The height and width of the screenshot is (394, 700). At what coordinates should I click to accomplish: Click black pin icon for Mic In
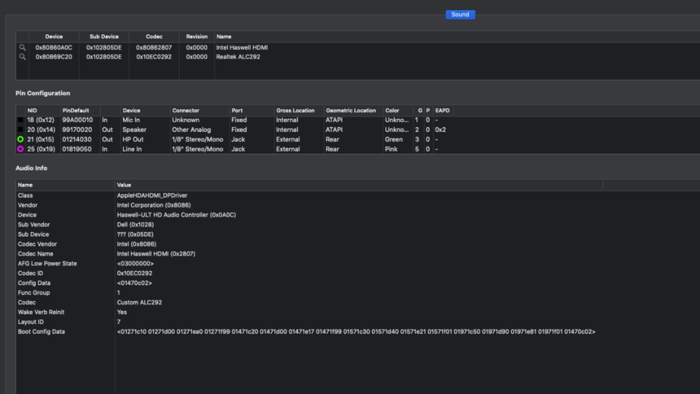click(x=21, y=120)
